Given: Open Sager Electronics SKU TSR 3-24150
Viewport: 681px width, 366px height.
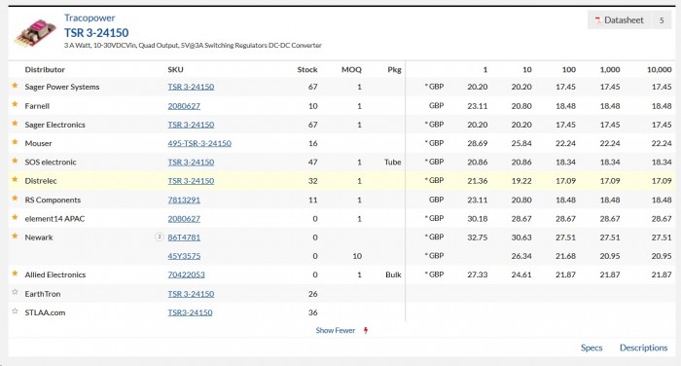Looking at the screenshot, I should point(191,125).
